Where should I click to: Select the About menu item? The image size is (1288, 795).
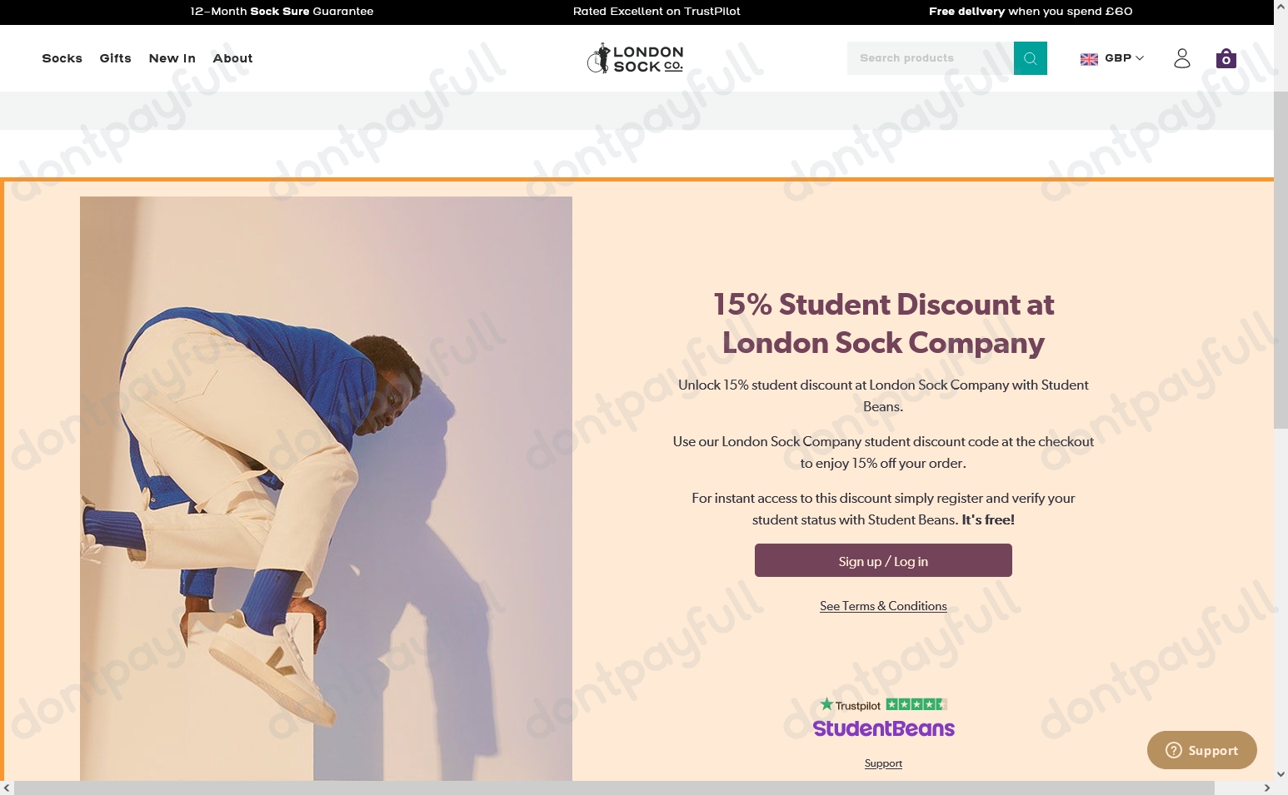[232, 58]
